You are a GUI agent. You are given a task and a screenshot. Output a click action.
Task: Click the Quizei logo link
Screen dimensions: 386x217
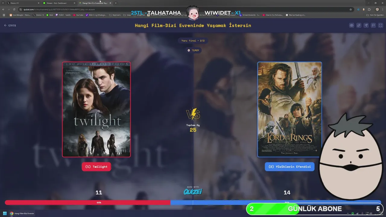[193, 192]
